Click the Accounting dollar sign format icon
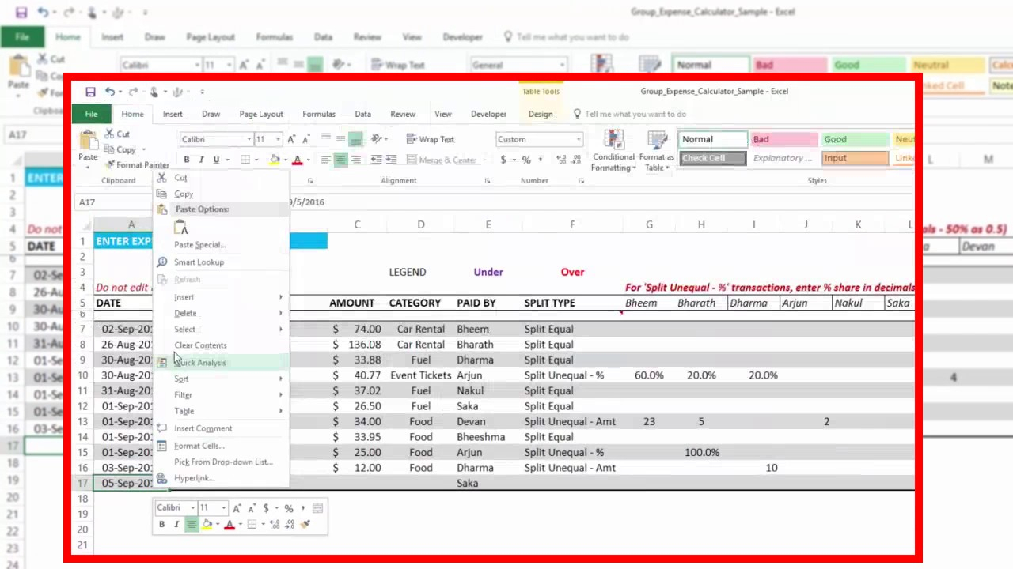 pyautogui.click(x=503, y=160)
